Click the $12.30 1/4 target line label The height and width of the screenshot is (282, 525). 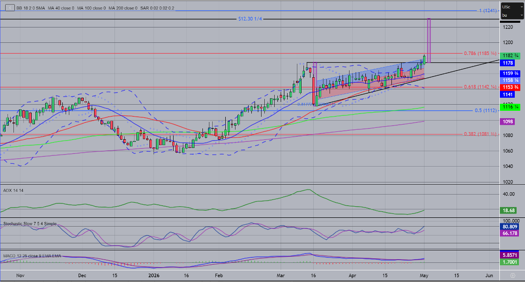pos(250,19)
